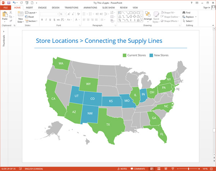Click the Sign in link
216x171 pixels.
pos(207,7)
